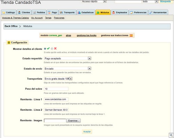
Task: Click the Búsqueda search button
Action: 165,1
